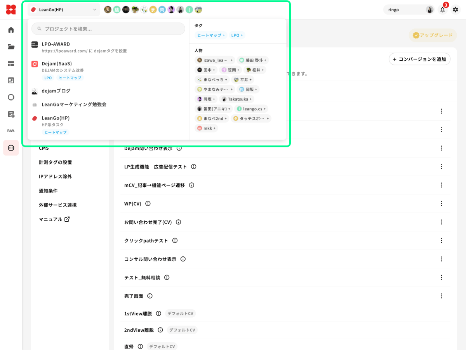Open the lifebuoy ring icon in the sidebar
The height and width of the screenshot is (350, 466).
point(11,97)
